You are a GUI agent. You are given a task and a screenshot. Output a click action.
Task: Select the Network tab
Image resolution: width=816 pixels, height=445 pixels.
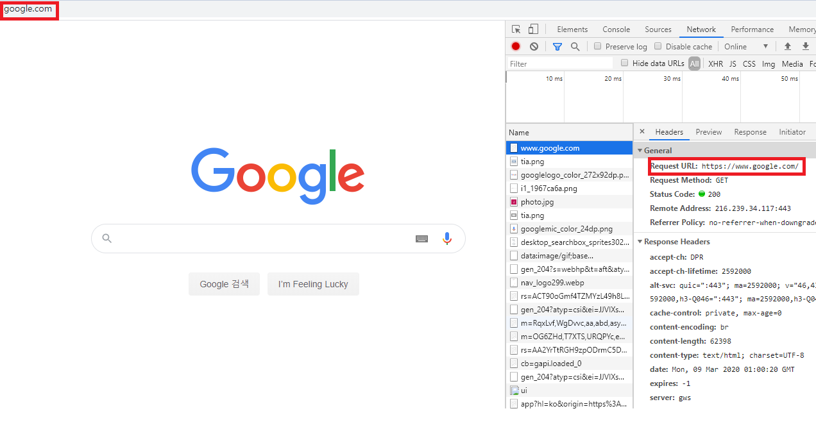701,29
